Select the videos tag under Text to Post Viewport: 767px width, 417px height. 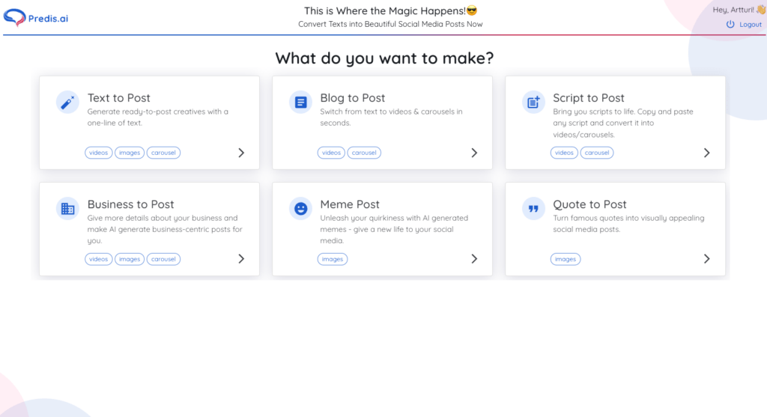(98, 153)
